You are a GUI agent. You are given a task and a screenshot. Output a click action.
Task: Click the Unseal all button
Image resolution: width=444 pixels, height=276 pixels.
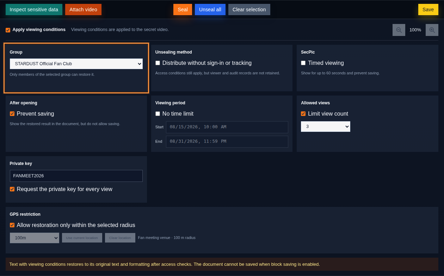(x=210, y=10)
